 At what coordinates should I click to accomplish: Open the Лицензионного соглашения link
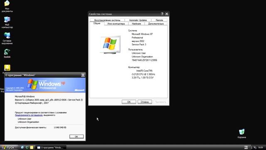[29, 115]
